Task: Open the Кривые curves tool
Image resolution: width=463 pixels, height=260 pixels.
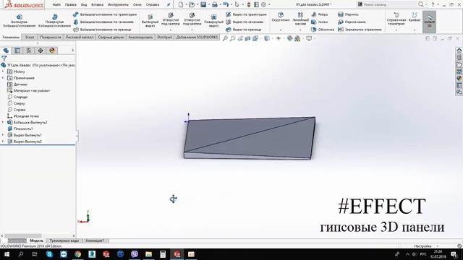Action: 415,17
